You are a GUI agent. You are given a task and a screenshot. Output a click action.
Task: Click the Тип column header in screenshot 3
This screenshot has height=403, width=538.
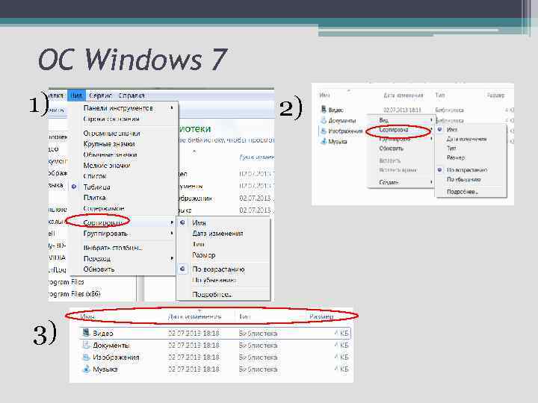(244, 316)
